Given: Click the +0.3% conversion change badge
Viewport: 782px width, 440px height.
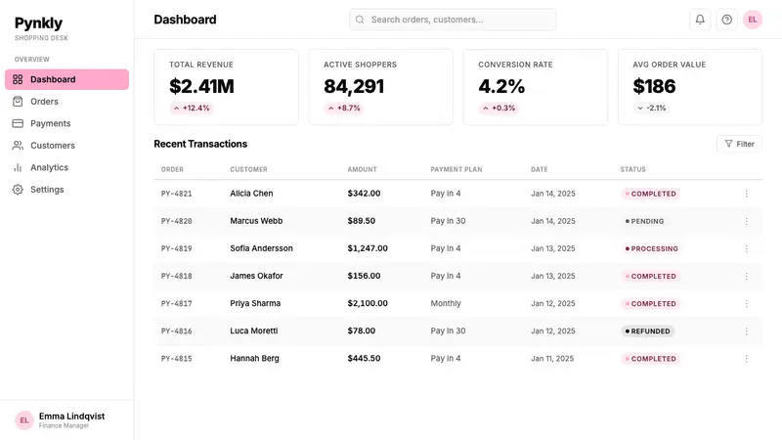Looking at the screenshot, I should click(x=499, y=108).
